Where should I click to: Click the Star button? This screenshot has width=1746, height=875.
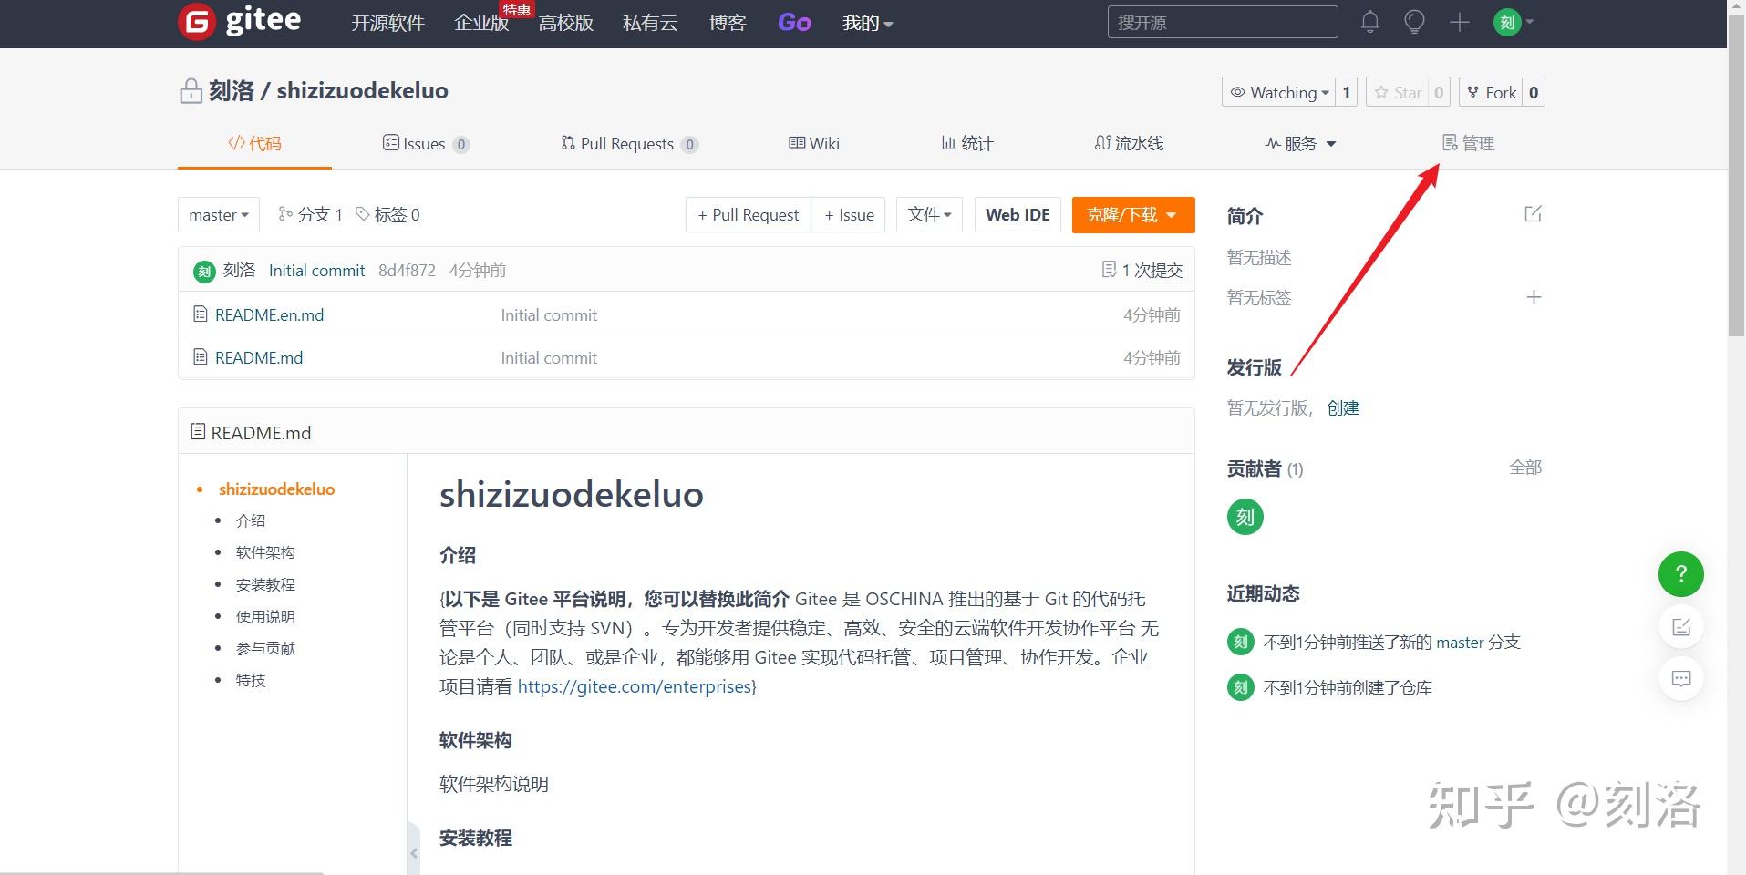point(1398,92)
